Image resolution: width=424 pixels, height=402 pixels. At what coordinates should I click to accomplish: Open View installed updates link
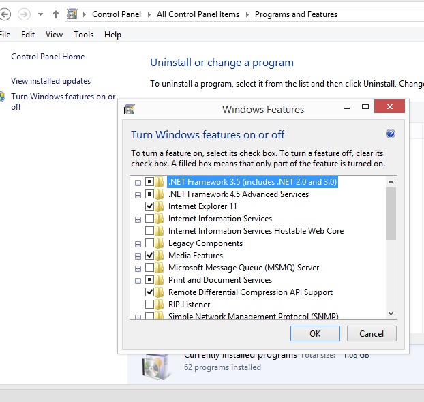(x=51, y=81)
